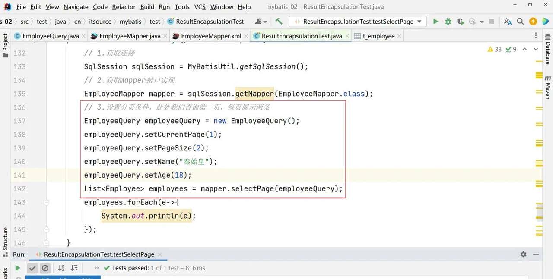Open Run panel settings gear
Viewport: 553px width, 279px height.
point(523,254)
